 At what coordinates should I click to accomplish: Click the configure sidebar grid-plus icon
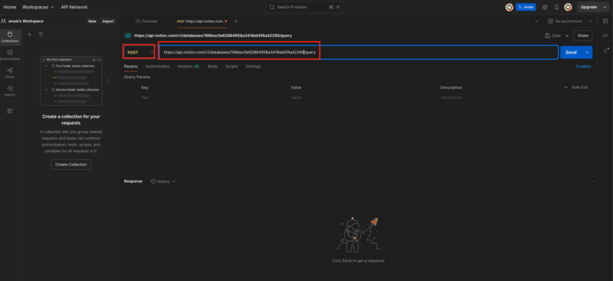pyautogui.click(x=10, y=111)
